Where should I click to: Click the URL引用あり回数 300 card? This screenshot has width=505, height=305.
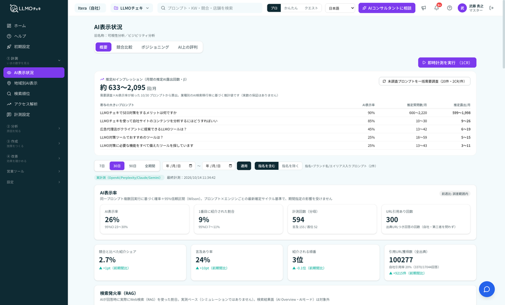tap(426, 219)
